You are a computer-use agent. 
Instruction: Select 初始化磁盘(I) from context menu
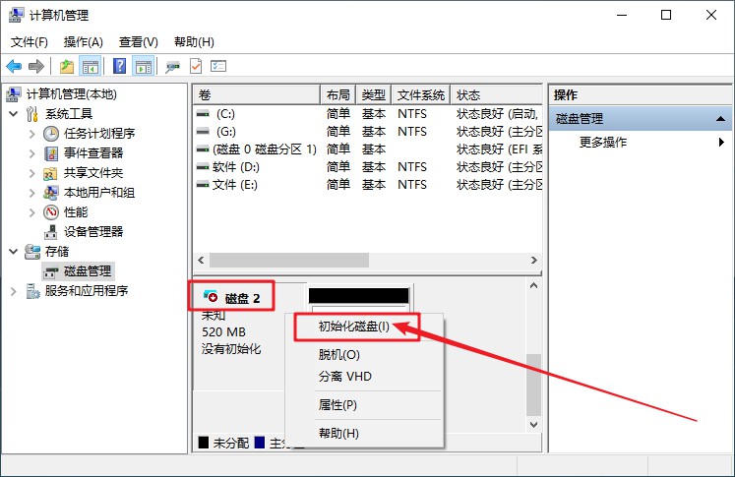pyautogui.click(x=354, y=327)
